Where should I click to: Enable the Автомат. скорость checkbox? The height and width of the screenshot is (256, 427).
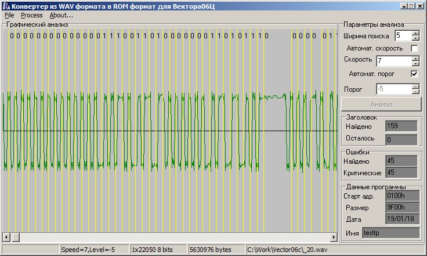click(414, 48)
